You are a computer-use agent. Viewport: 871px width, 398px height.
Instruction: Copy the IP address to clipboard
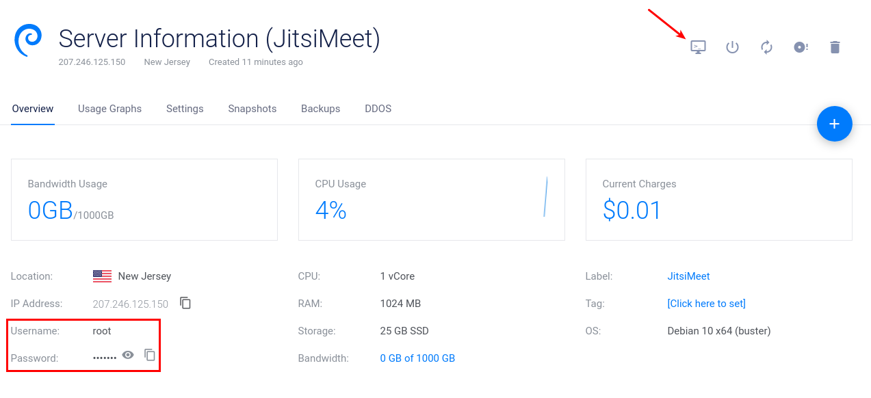pos(185,303)
